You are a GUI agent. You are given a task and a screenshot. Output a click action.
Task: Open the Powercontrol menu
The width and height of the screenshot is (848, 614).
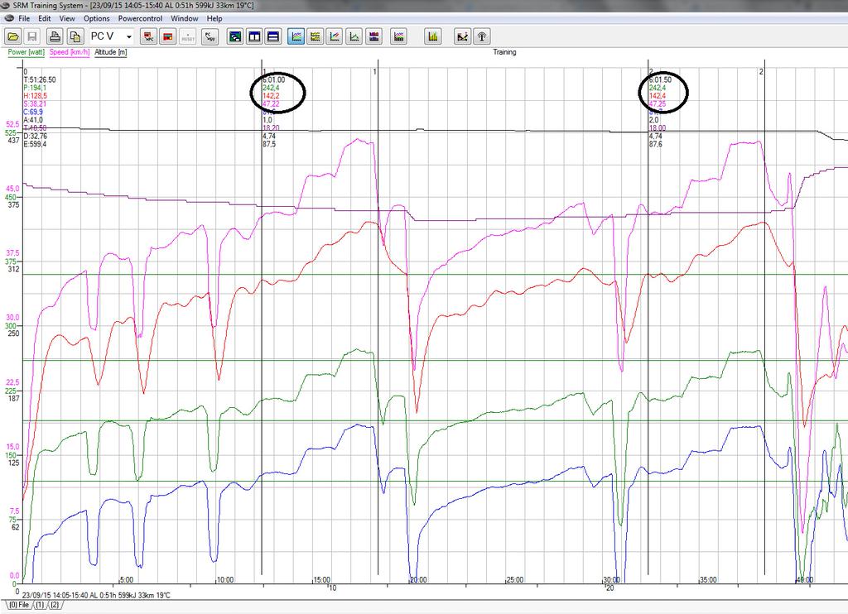tap(141, 18)
